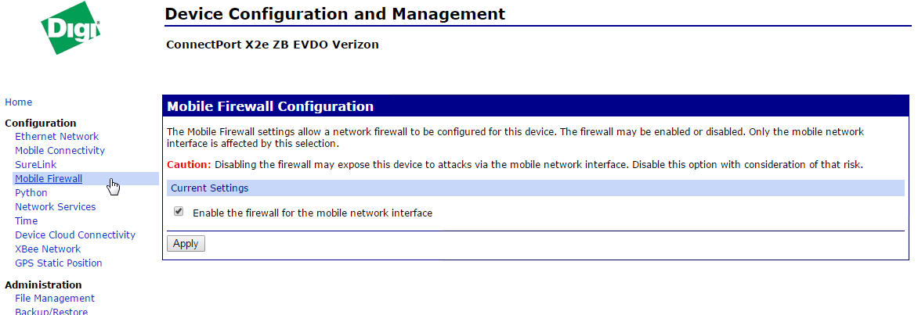The image size is (918, 315).
Task: Select the SureLink menu entry
Action: click(x=35, y=165)
